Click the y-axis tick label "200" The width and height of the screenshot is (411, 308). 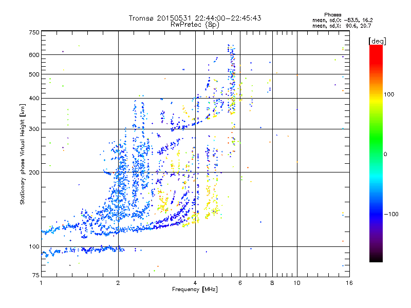coord(34,172)
